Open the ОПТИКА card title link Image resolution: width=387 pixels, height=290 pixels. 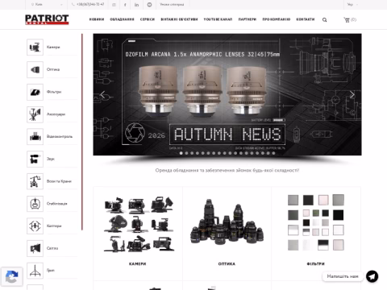[227, 264]
